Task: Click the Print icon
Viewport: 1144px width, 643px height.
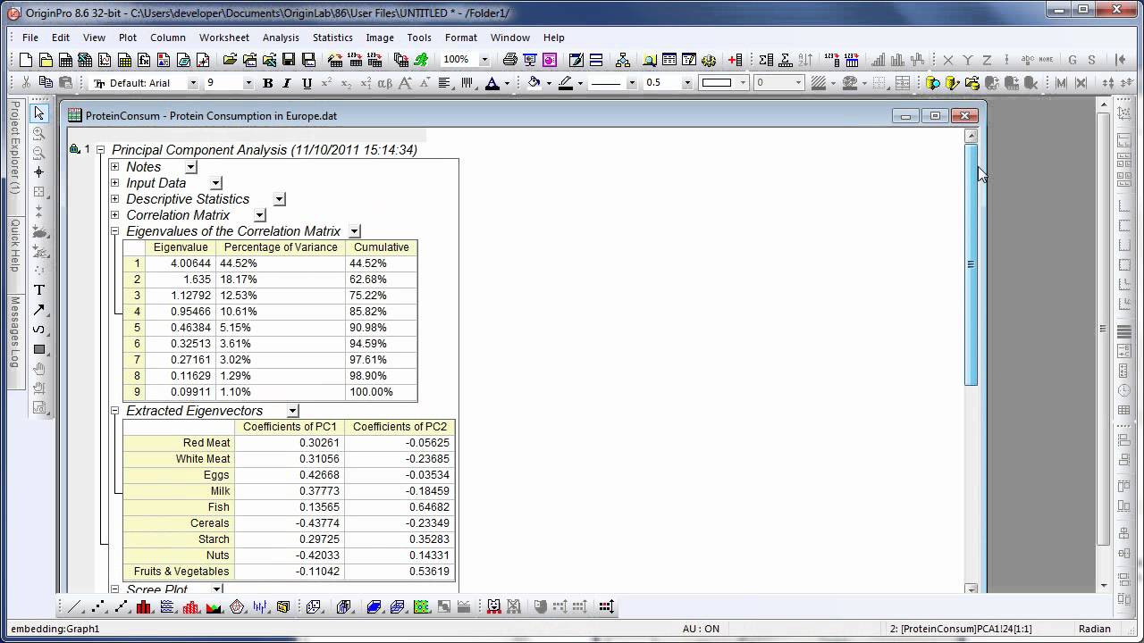Action: coord(509,60)
